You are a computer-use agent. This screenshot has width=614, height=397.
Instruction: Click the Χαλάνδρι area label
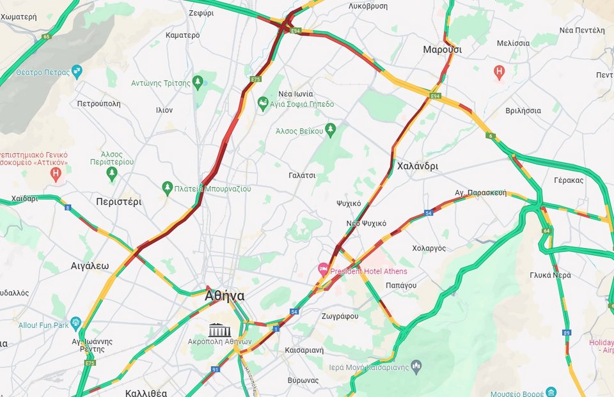(x=418, y=166)
